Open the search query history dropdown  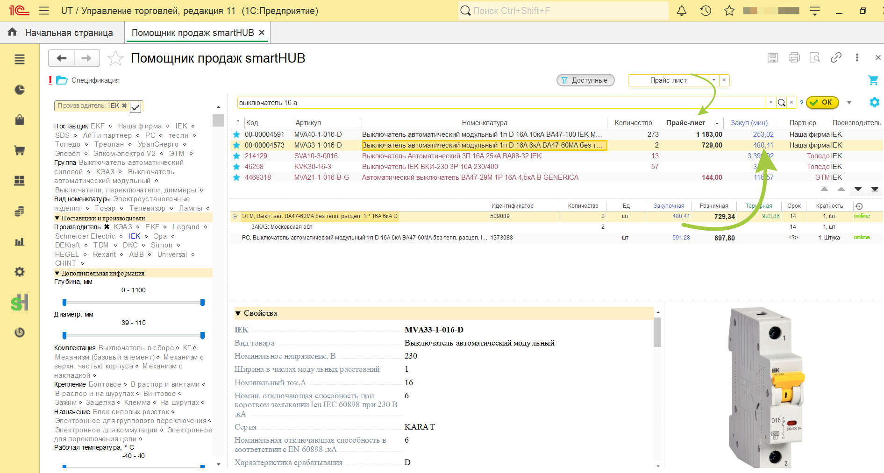[x=770, y=103]
